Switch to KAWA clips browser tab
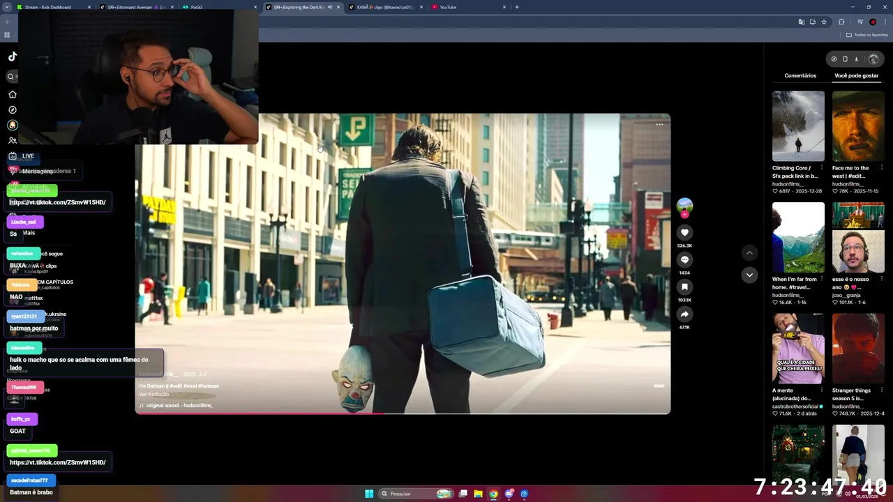 pos(386,7)
